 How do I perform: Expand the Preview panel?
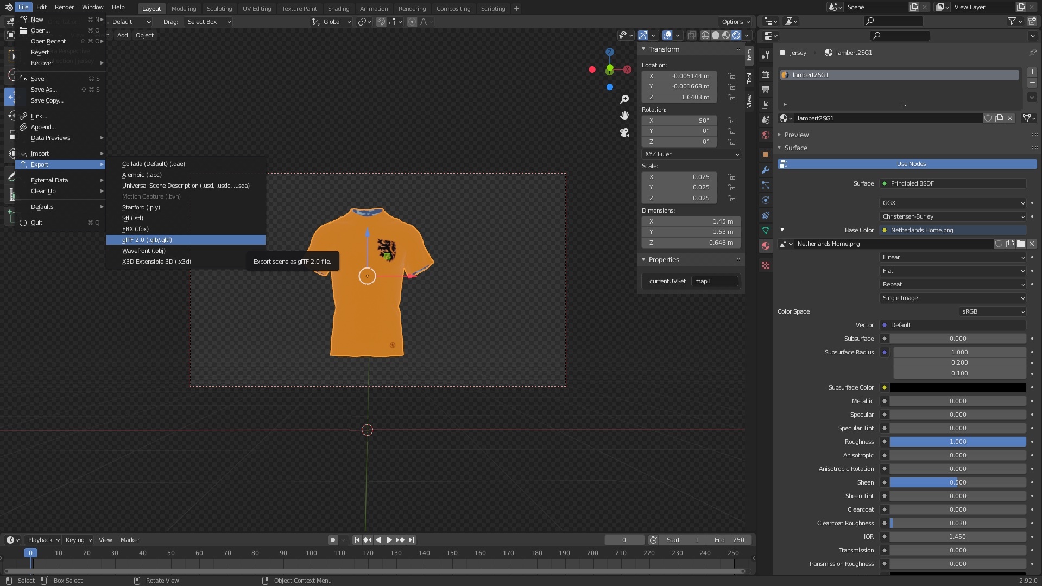(x=796, y=135)
